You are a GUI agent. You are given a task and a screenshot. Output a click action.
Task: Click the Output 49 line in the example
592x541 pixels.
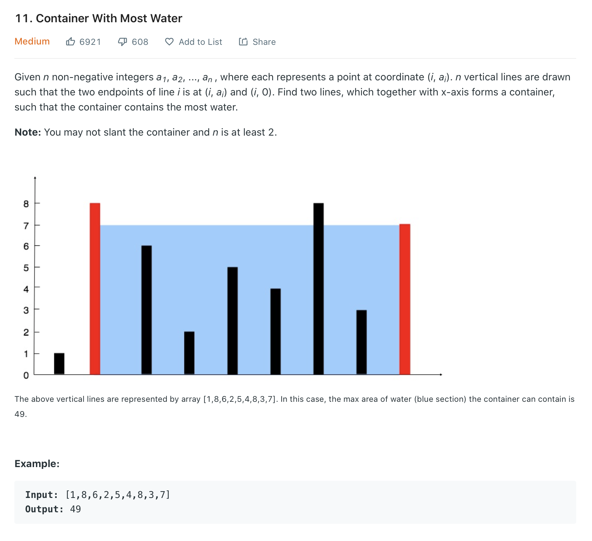point(53,509)
